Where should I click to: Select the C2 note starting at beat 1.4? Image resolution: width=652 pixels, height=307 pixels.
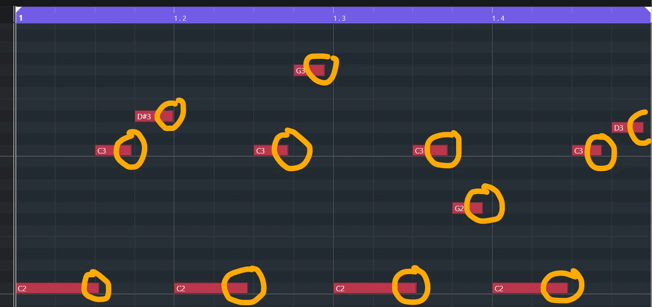(x=530, y=288)
